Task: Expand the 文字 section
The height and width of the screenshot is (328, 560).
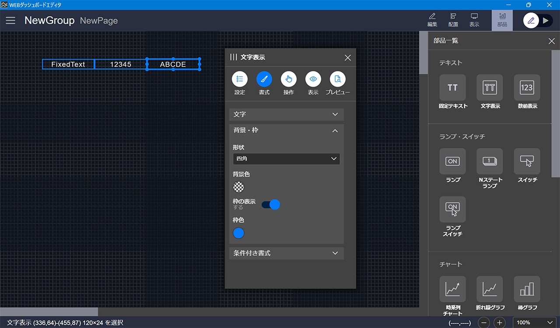Action: (286, 115)
